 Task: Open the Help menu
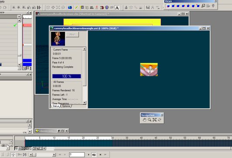(2, 1)
